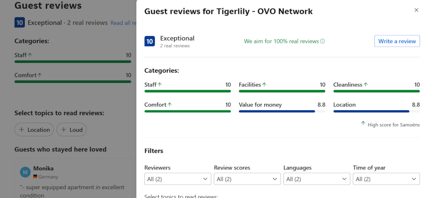Open the Time of year dropdown
The width and height of the screenshot is (427, 198).
click(386, 179)
